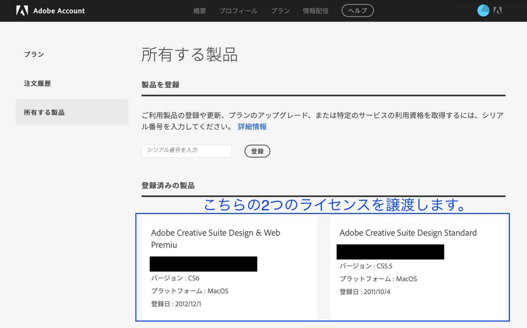Focus the シリアル番号を入力 field

186,151
